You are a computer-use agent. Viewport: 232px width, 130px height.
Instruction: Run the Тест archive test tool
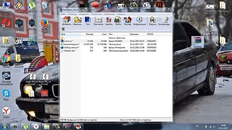pyautogui.click(x=88, y=21)
